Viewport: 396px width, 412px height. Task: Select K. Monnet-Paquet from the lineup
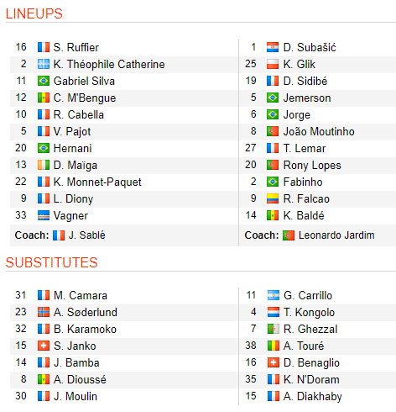point(97,182)
